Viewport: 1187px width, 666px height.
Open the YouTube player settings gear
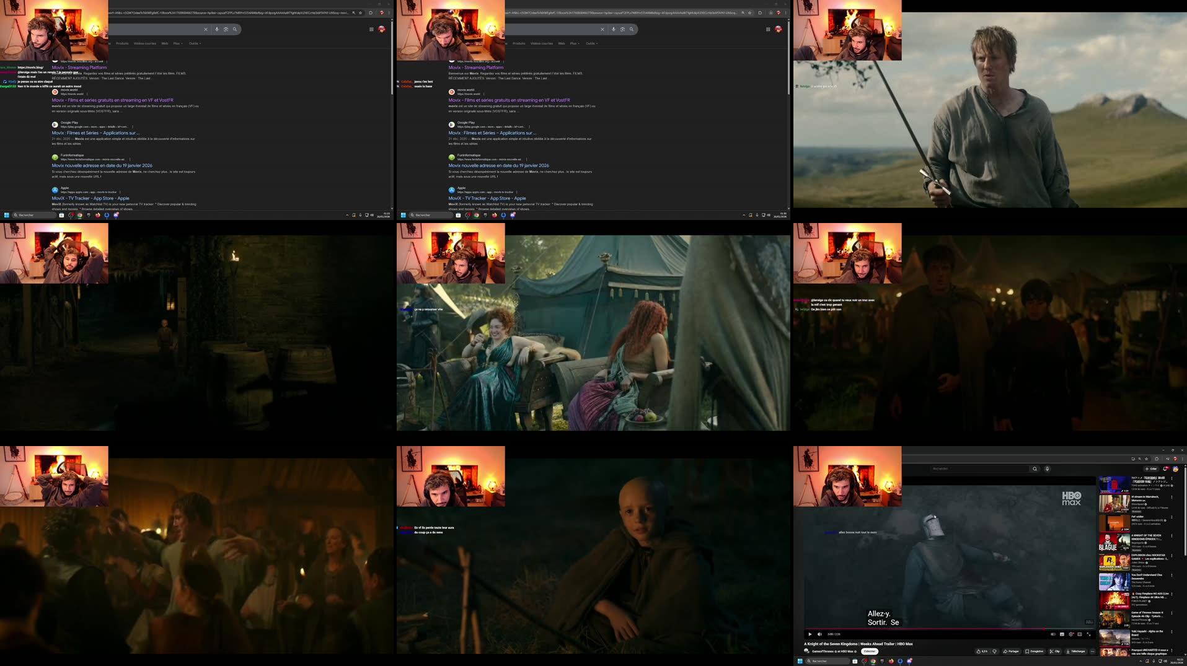[1071, 634]
